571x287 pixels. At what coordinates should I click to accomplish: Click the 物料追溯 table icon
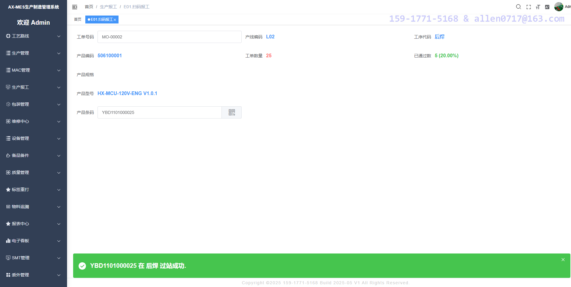click(8, 207)
